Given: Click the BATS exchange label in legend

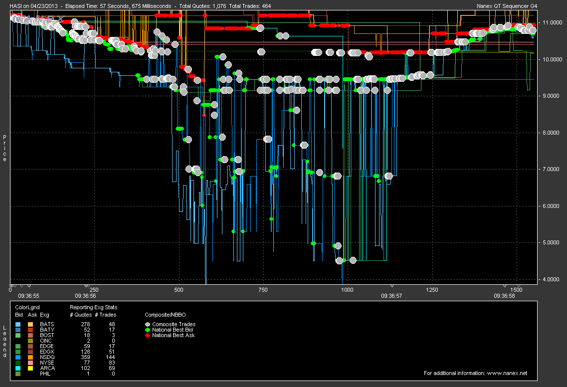Looking at the screenshot, I should point(47,325).
